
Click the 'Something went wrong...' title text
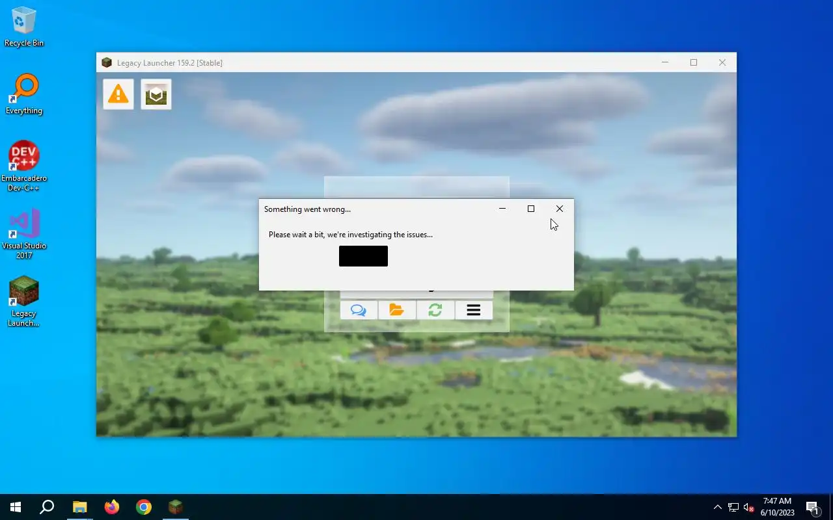pos(307,209)
